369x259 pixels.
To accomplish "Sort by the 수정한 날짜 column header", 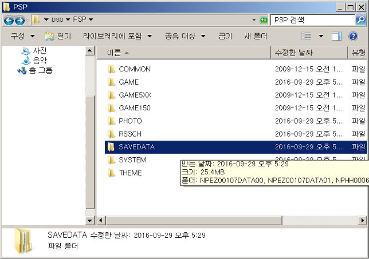I will [309, 53].
